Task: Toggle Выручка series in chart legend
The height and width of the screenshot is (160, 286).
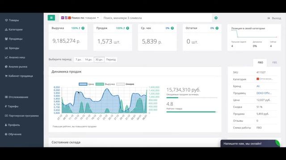Action: coord(105,84)
